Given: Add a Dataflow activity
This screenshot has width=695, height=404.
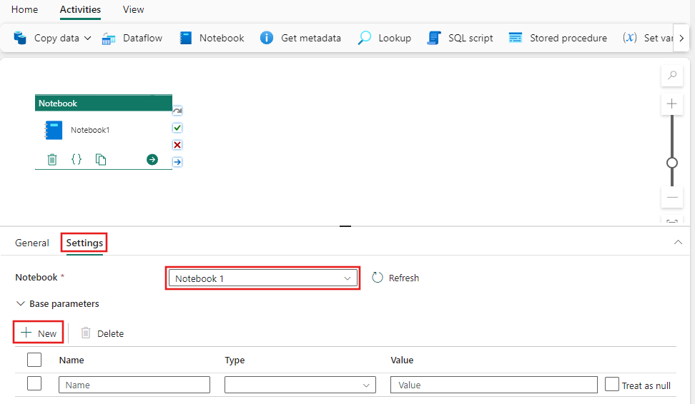Looking at the screenshot, I should pos(132,38).
